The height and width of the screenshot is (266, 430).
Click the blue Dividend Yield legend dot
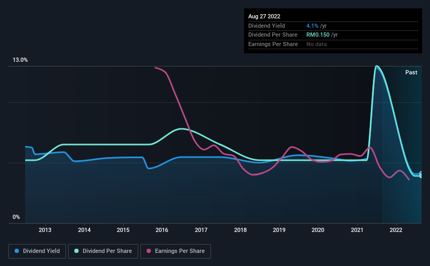point(17,251)
